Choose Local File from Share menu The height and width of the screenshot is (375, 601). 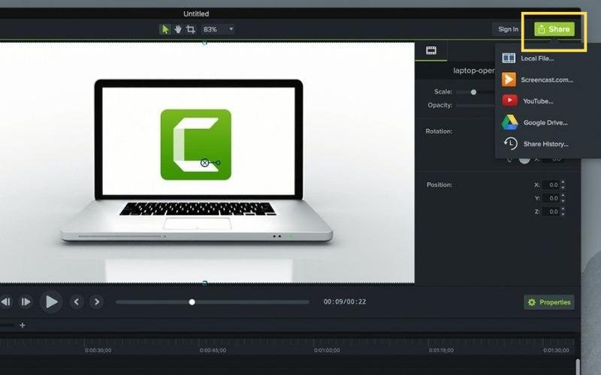point(537,58)
